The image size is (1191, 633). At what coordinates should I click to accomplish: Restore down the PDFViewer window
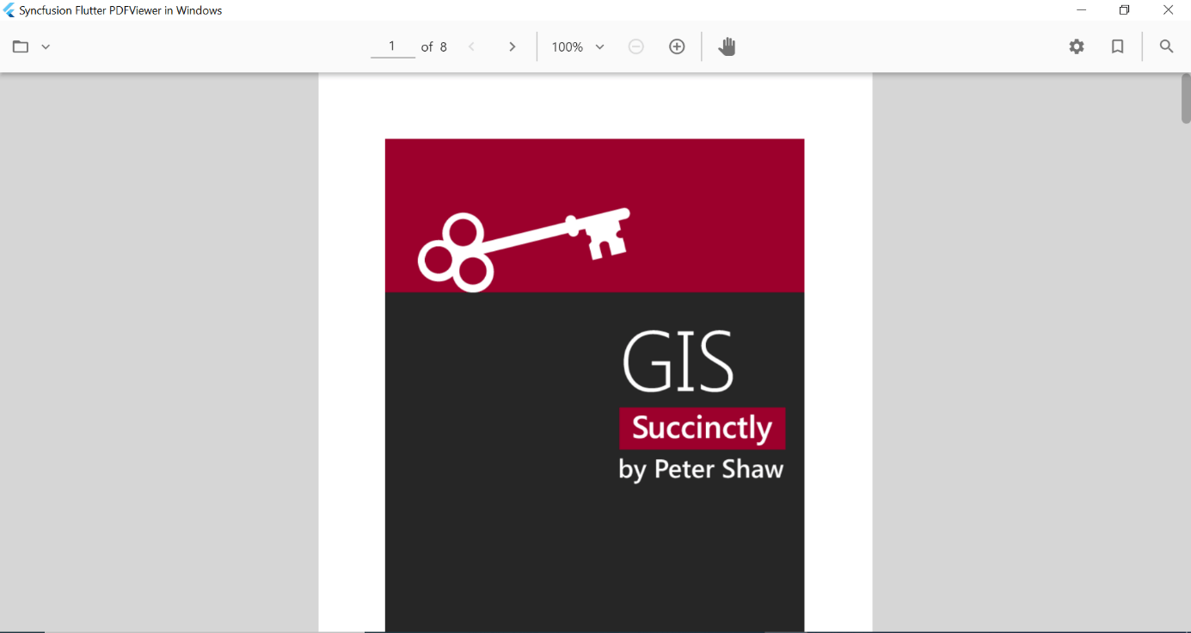(1124, 10)
